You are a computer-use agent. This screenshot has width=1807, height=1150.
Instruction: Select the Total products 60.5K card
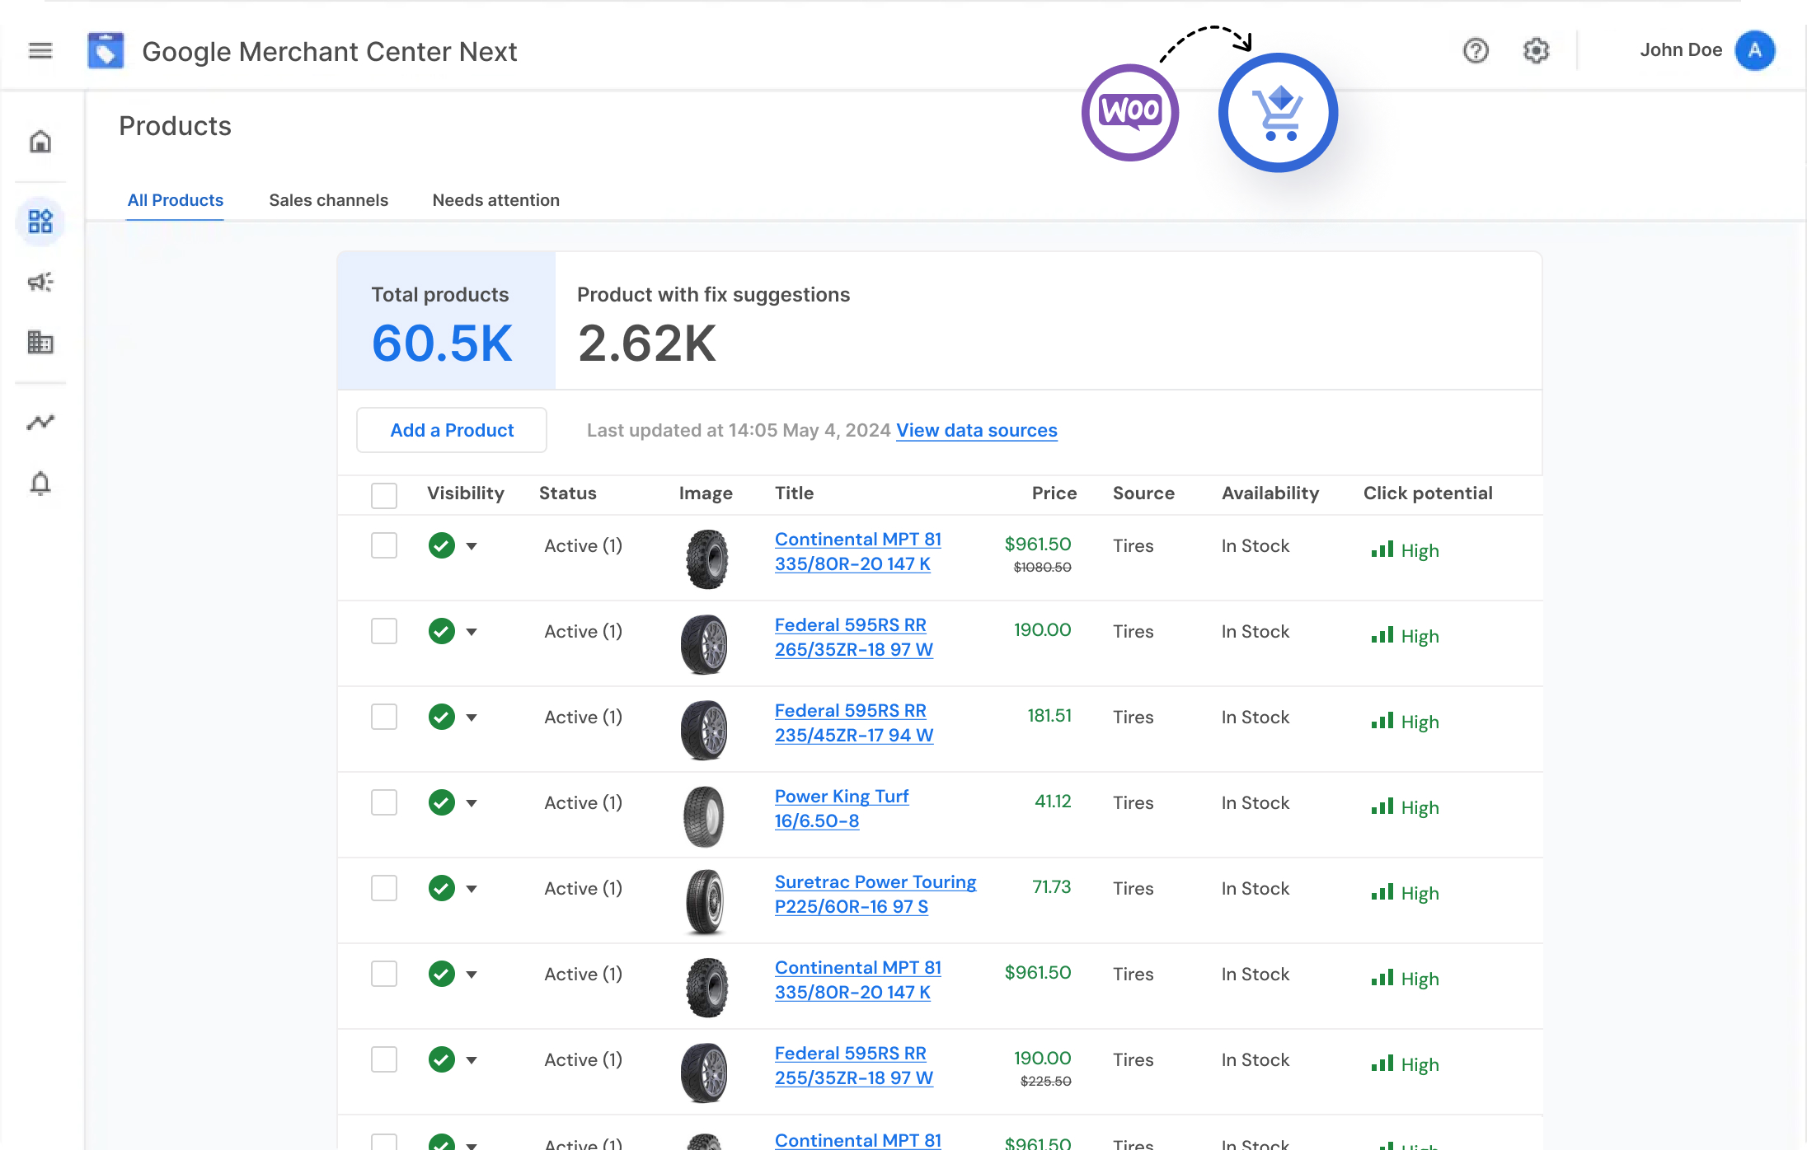coord(446,320)
